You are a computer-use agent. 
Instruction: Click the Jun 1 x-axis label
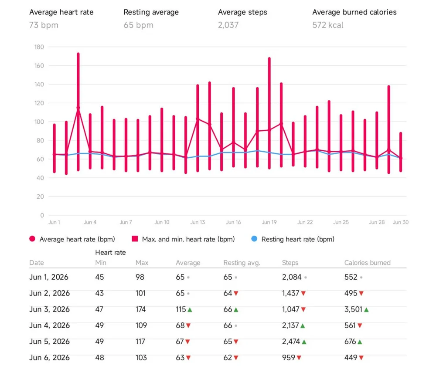[x=54, y=222]
